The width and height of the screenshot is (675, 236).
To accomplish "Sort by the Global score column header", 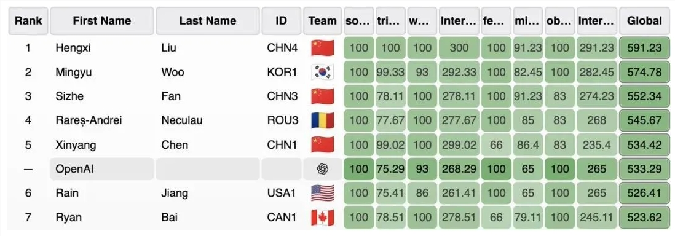I will click(x=644, y=21).
